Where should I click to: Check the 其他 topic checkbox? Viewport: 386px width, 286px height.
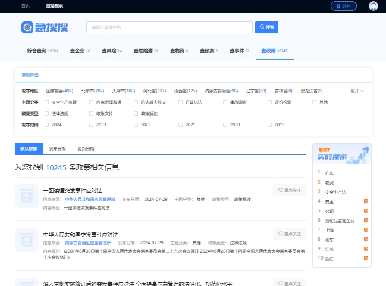click(314, 102)
